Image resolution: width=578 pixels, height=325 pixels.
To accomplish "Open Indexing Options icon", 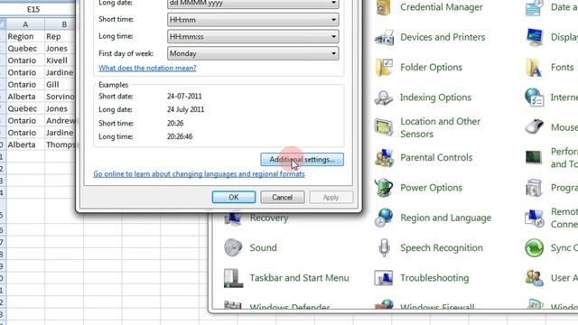I will coord(384,97).
